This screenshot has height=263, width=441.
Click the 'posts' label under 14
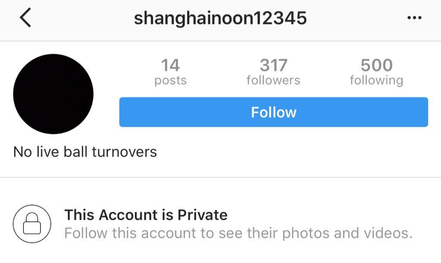click(171, 80)
